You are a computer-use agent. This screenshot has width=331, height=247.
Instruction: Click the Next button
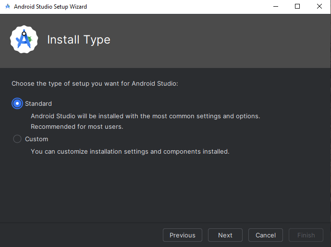click(225, 235)
